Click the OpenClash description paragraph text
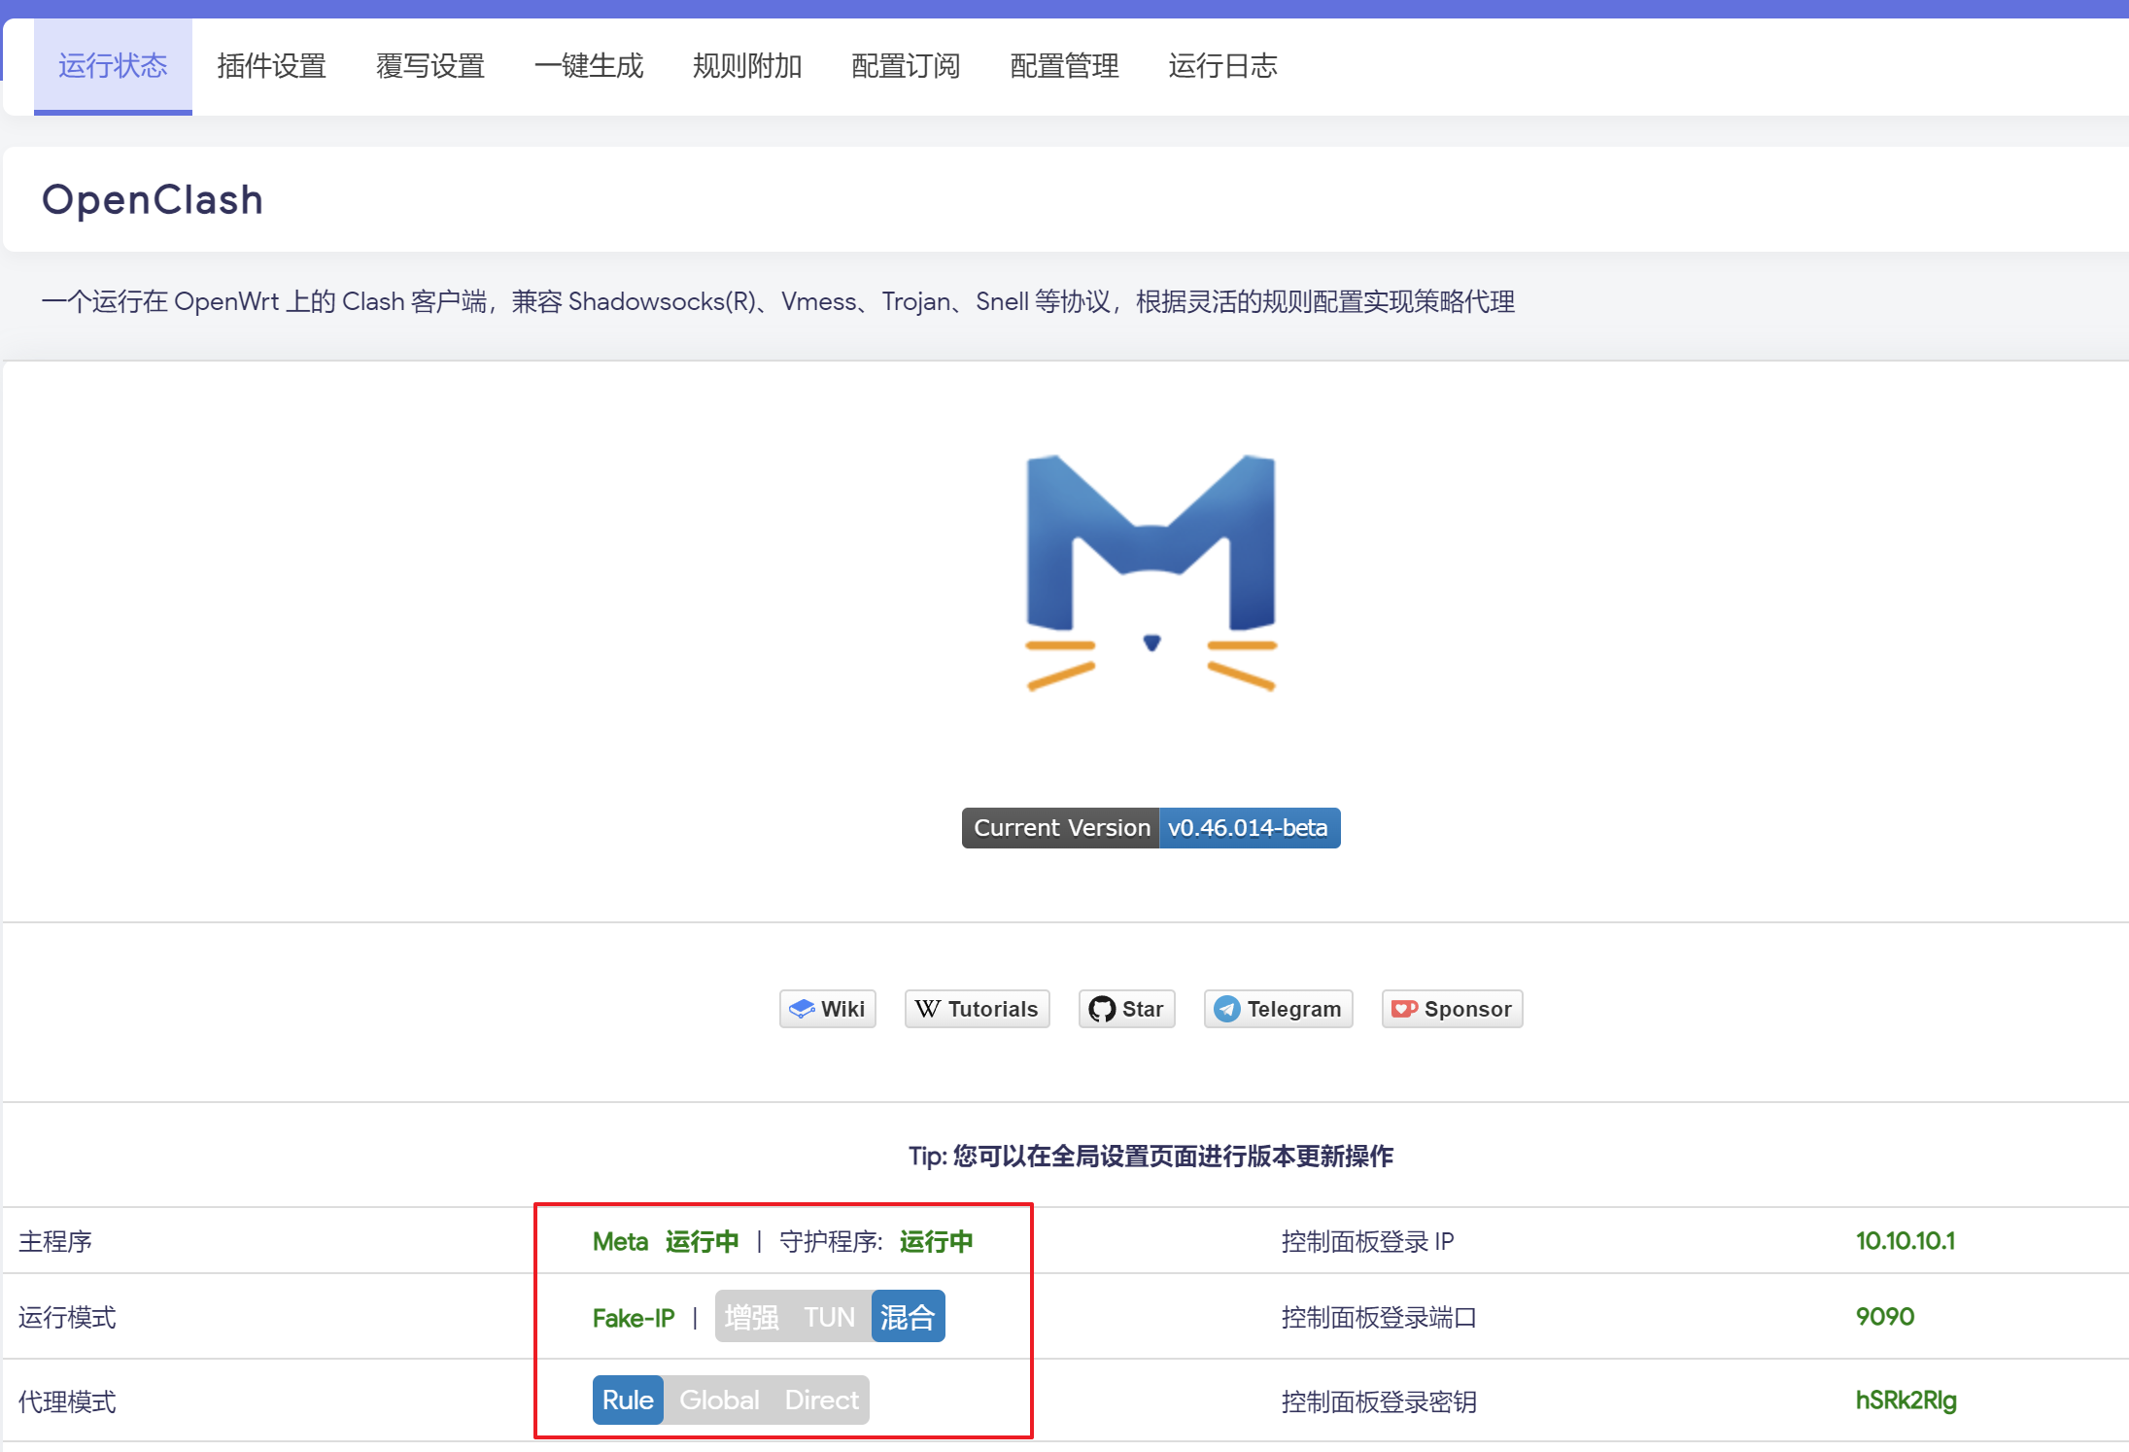This screenshot has width=2129, height=1452. [x=777, y=301]
